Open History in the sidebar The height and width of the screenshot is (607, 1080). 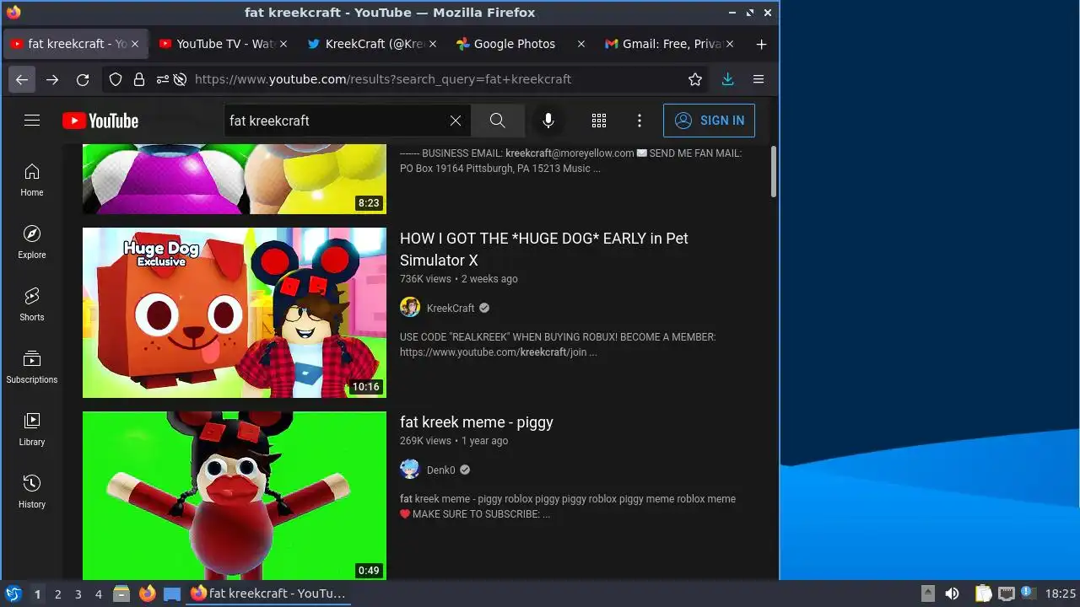click(x=32, y=492)
